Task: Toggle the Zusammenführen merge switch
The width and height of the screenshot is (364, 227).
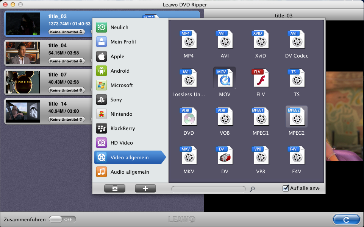Action: click(x=62, y=219)
